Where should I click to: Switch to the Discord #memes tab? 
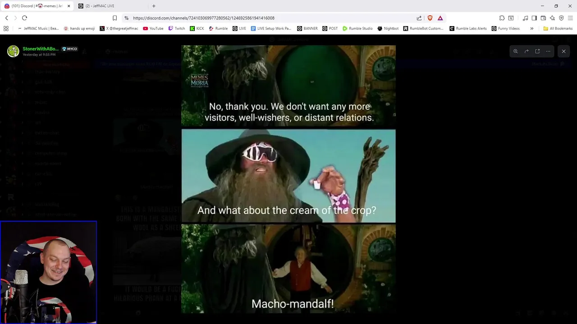[37, 6]
